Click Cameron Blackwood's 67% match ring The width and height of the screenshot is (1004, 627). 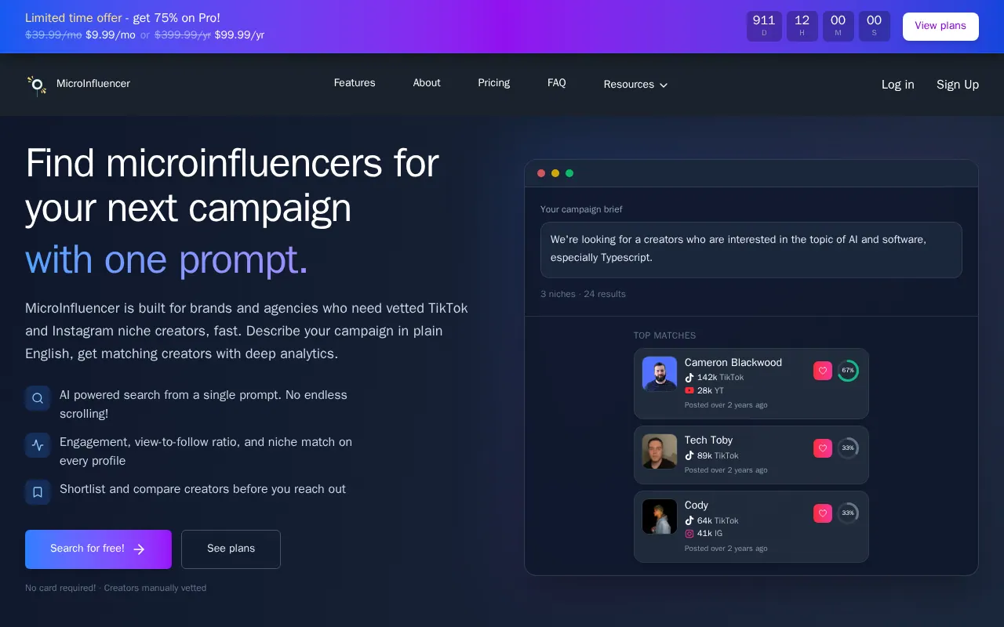coord(848,371)
